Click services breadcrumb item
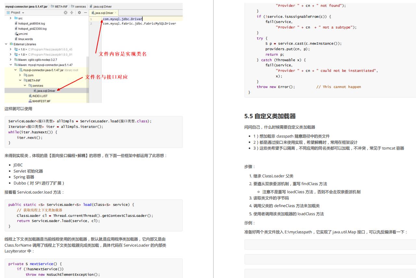The width and height of the screenshot is (416, 278). tap(78, 6)
